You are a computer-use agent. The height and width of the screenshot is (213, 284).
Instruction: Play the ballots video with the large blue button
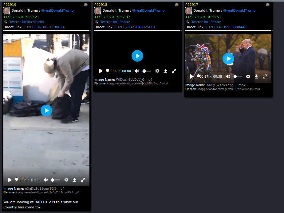pyautogui.click(x=46, y=110)
